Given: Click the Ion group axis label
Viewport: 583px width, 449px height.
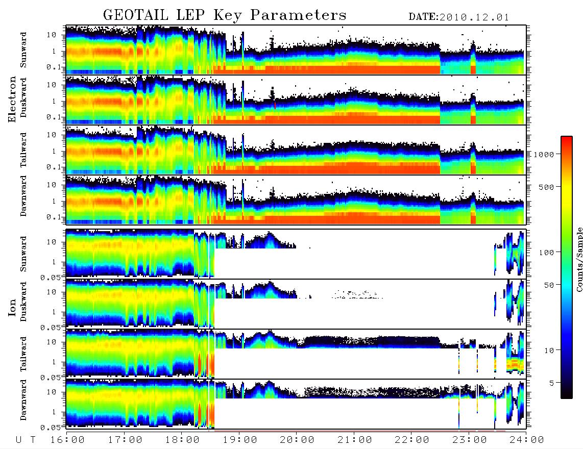Looking at the screenshot, I should pos(12,307).
